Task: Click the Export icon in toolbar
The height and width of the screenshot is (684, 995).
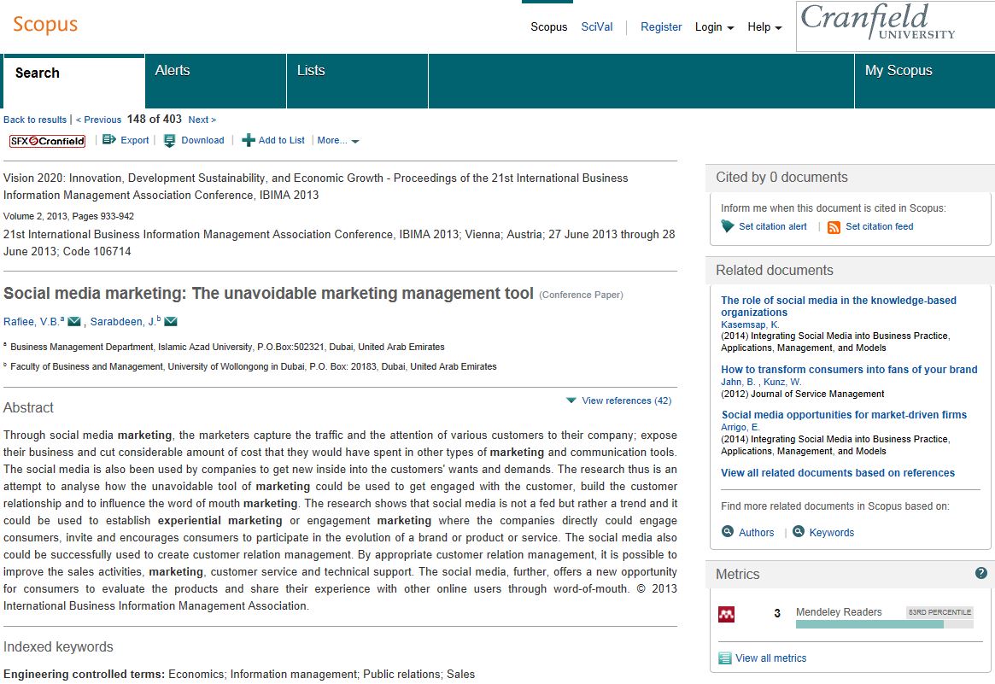Action: pyautogui.click(x=109, y=140)
